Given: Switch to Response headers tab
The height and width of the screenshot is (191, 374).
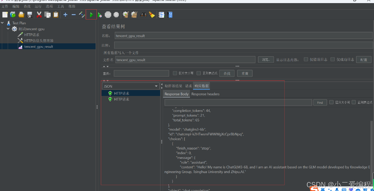Looking at the screenshot, I should coord(205,94).
